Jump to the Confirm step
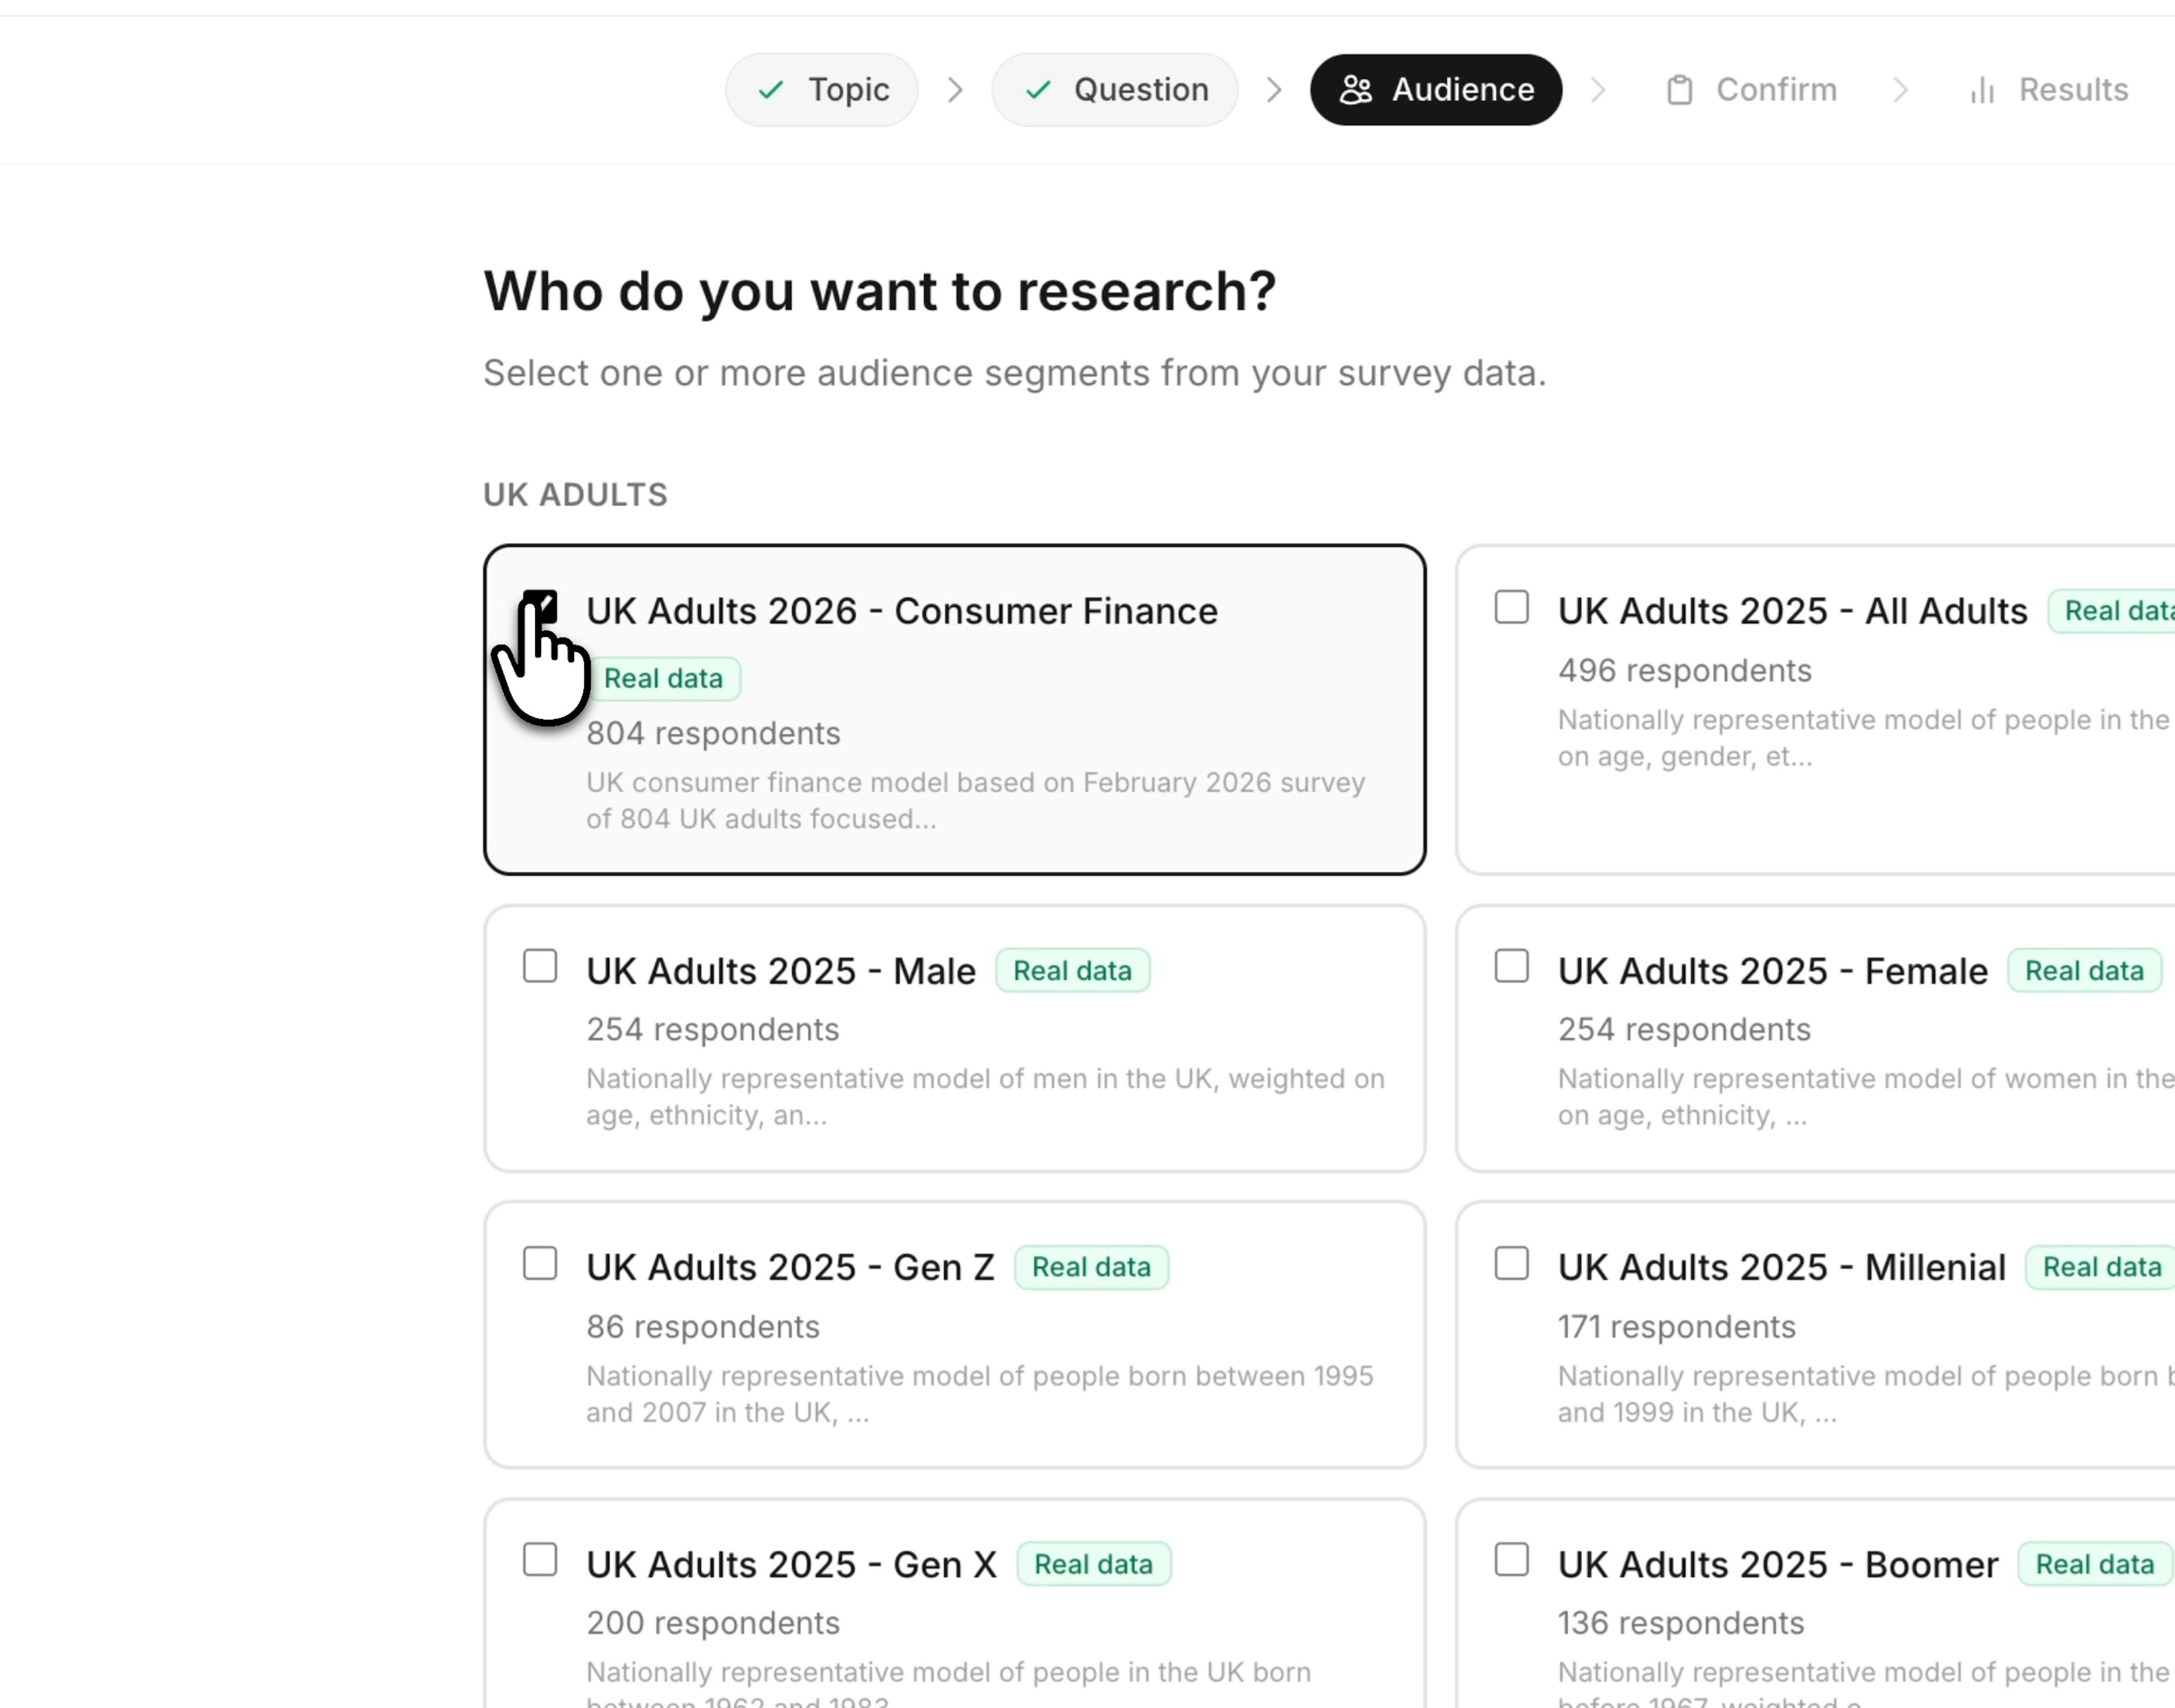This screenshot has width=2175, height=1708. pyautogui.click(x=1752, y=90)
